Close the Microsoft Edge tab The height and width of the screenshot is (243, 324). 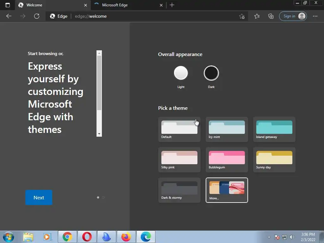coord(161,5)
